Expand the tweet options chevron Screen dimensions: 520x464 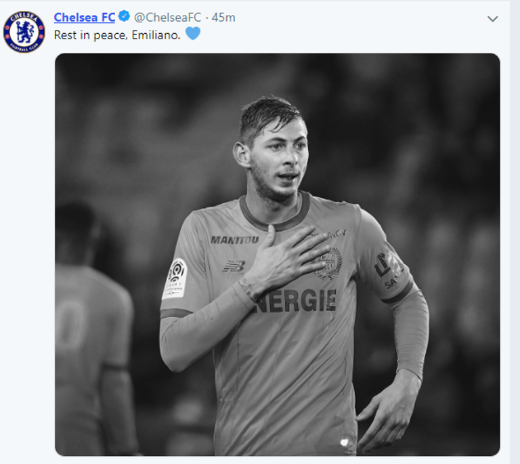492,18
